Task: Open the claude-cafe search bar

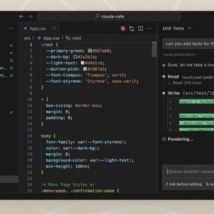Action: pos(109,16)
